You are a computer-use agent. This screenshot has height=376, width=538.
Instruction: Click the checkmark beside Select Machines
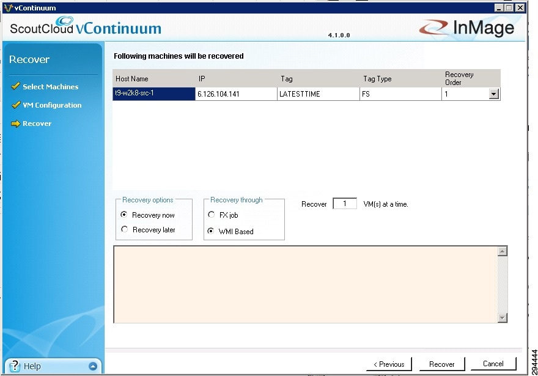(x=15, y=86)
